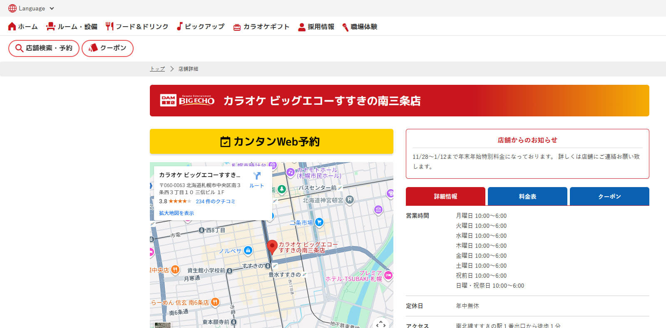The image size is (666, 328).
Task: Click the らーめん信玄 南6条店 restaurant marker
Action: [215, 302]
